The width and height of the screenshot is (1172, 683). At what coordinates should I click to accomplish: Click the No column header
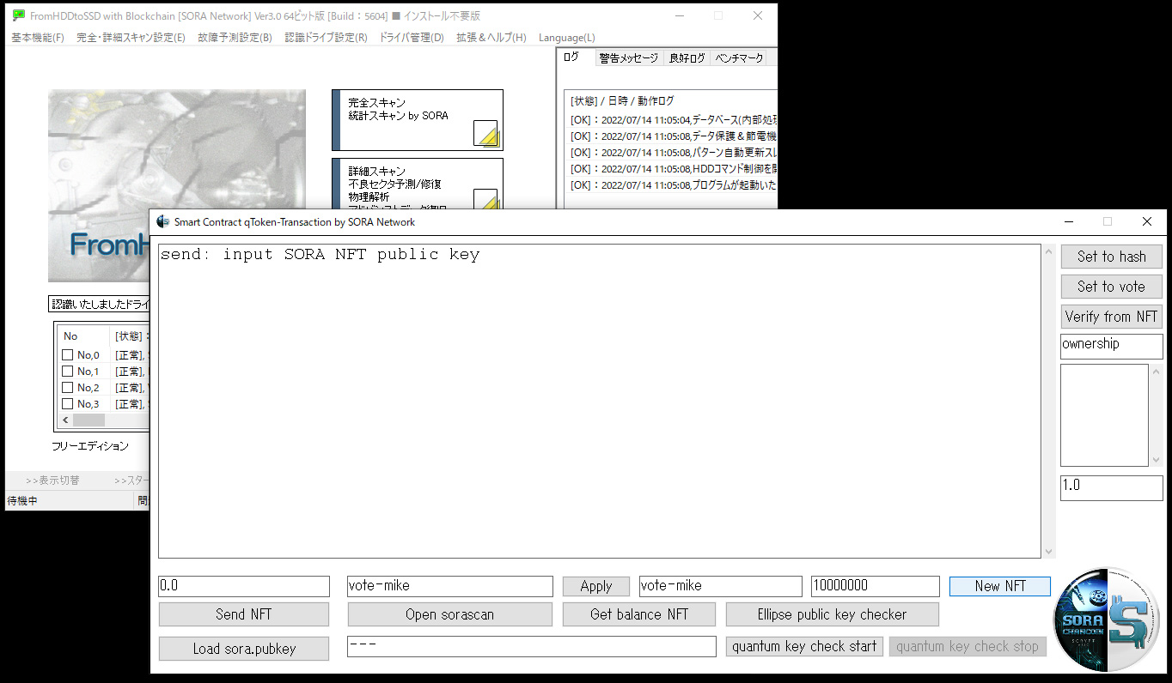click(83, 336)
